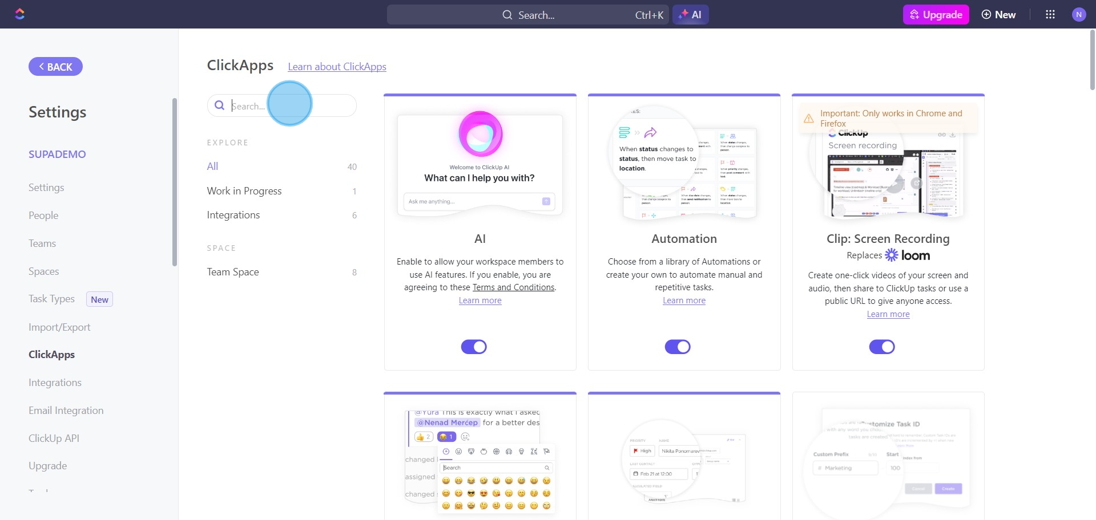The image size is (1096, 520).
Task: Open the user avatar N menu
Action: click(x=1078, y=15)
